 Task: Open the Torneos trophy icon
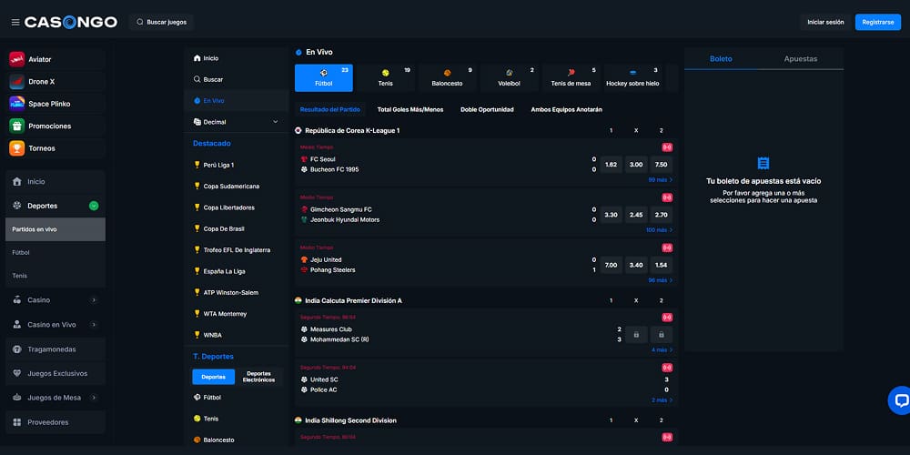coord(16,148)
